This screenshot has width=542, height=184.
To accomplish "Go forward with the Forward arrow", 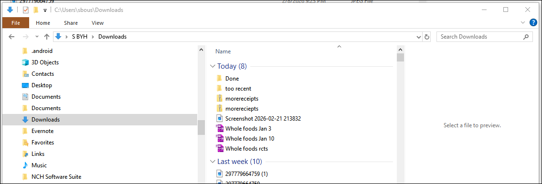I will pos(25,37).
